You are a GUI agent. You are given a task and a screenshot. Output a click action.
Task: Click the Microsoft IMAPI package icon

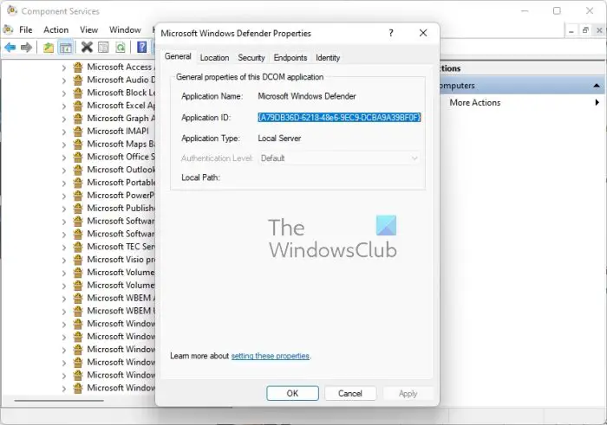point(78,132)
